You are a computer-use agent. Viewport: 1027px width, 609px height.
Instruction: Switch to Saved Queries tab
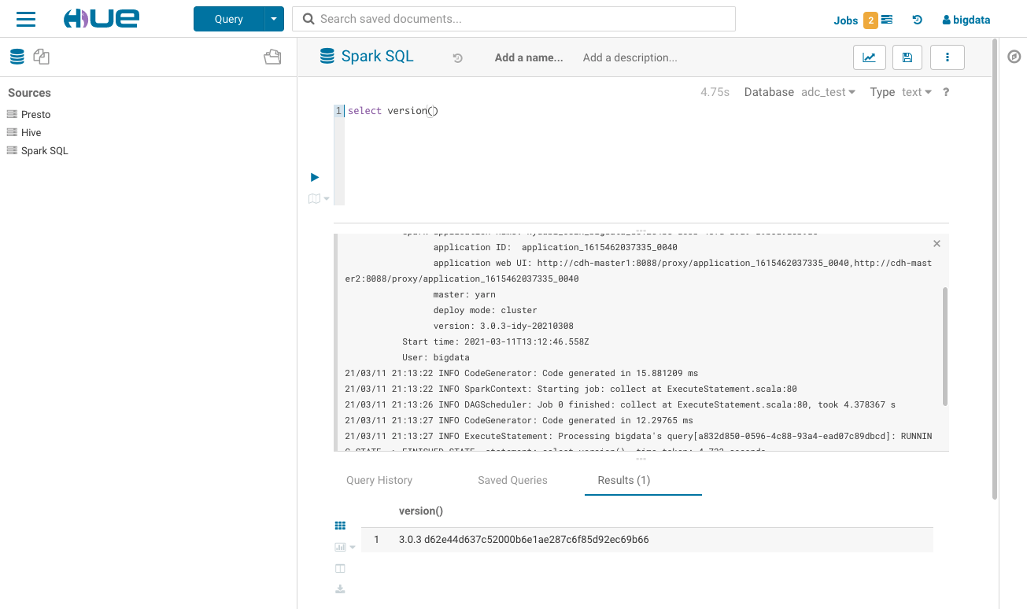[512, 480]
